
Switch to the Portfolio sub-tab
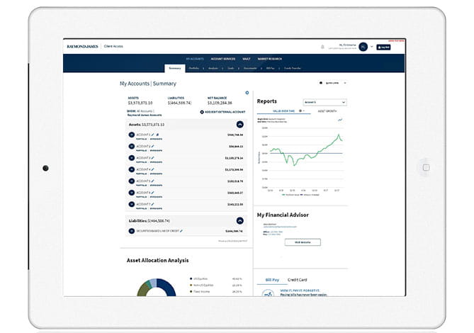[x=193, y=68]
